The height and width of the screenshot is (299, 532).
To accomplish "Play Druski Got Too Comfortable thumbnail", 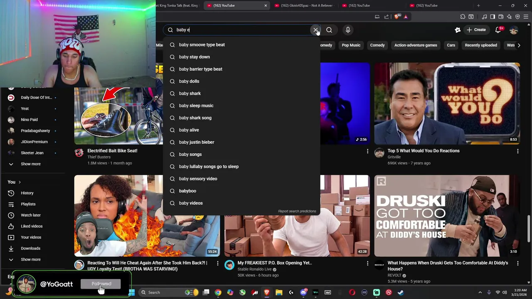I will (x=447, y=216).
